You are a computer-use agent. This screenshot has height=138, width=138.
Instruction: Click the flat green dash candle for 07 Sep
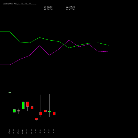[x=10, y=92]
